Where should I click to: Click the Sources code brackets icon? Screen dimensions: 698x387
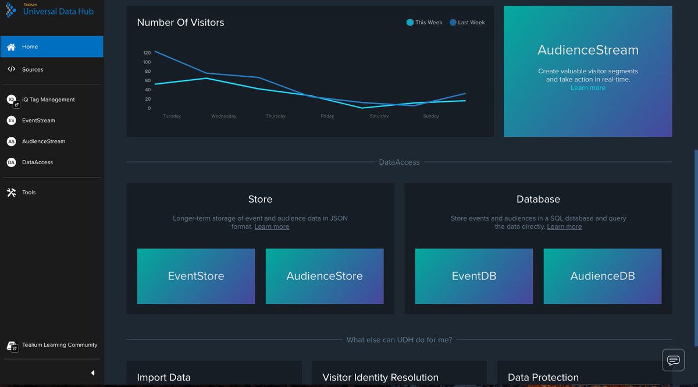click(x=11, y=69)
